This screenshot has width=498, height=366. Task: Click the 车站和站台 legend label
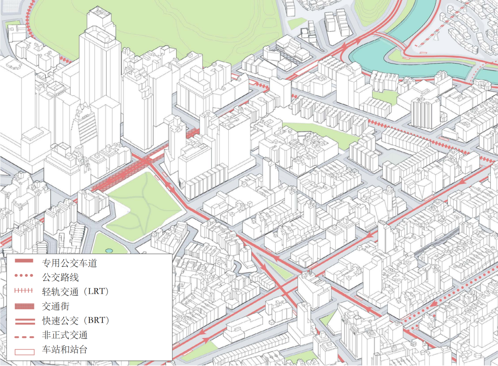coord(65,349)
